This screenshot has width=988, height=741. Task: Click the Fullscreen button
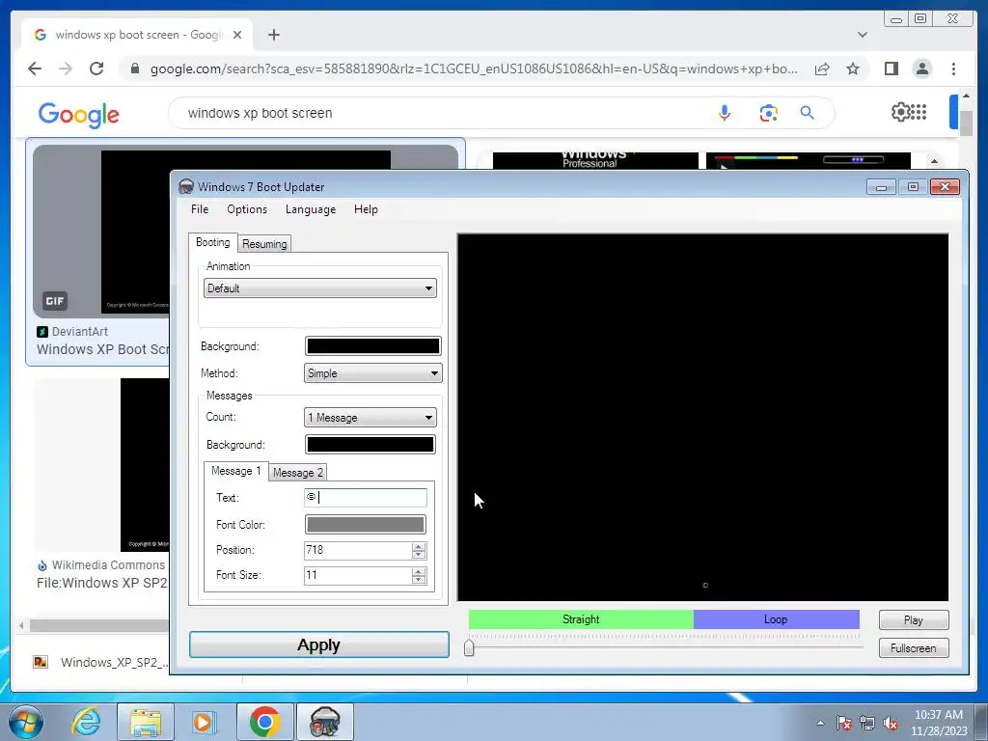pos(914,647)
